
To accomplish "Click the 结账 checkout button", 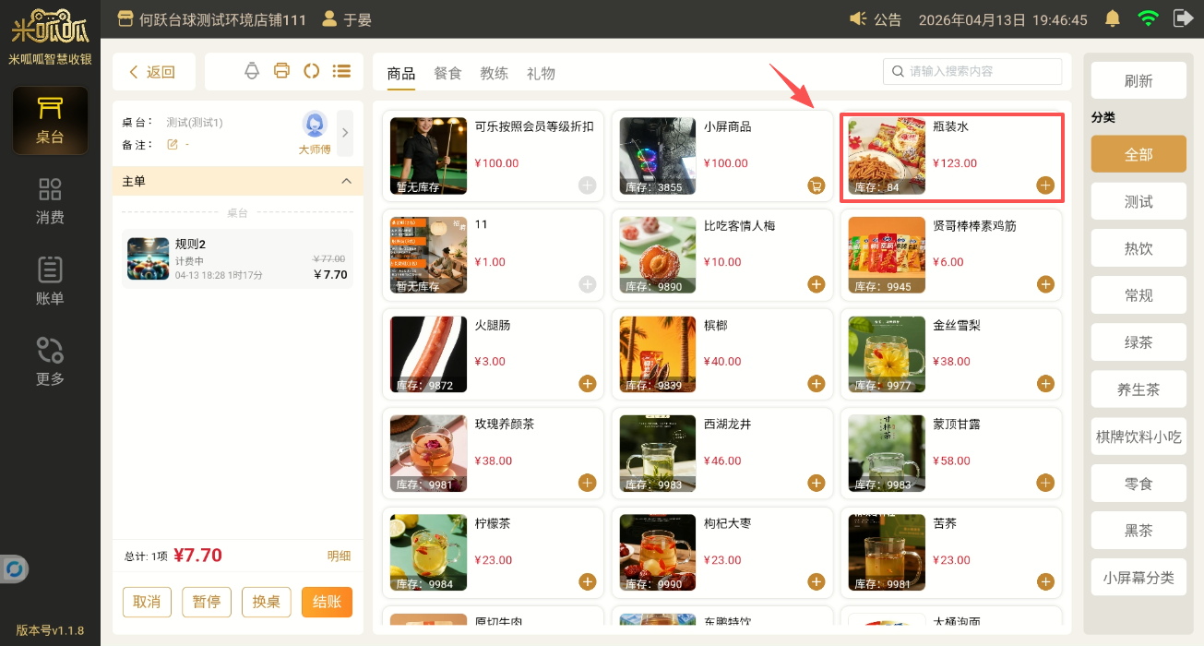I will [x=327, y=602].
